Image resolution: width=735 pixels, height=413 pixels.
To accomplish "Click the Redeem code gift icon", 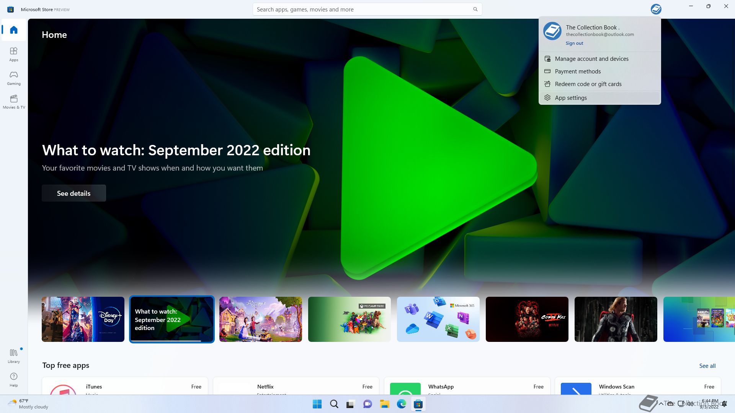I will pyautogui.click(x=547, y=84).
